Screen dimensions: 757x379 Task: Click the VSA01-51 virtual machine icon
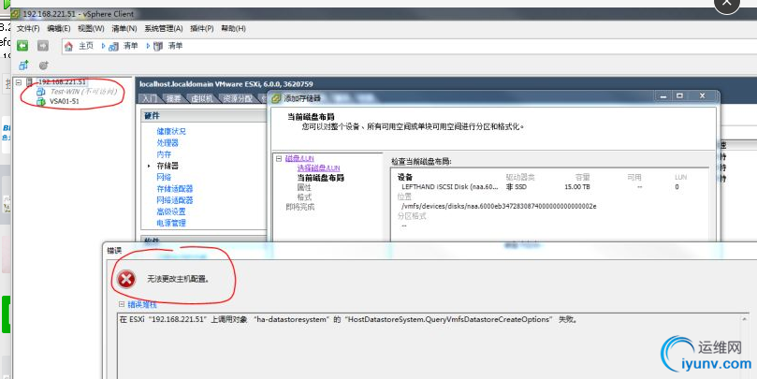coord(40,101)
